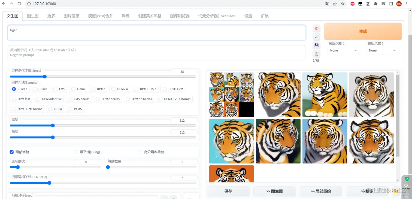
Task: Click the read-parameters arrow icon beside prompt
Action: coord(316,37)
